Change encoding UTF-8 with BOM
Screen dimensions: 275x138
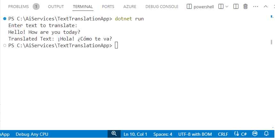tap(195, 134)
